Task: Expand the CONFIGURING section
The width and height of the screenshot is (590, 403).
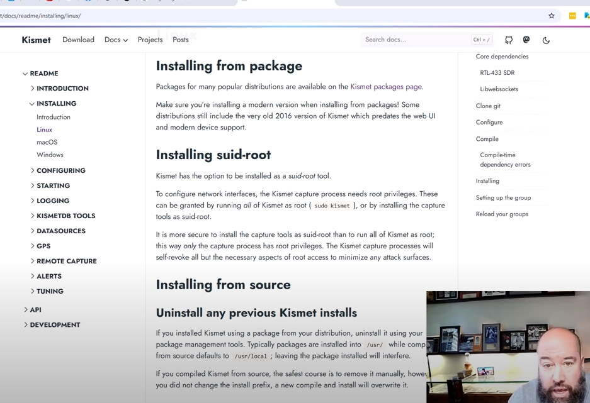Action: click(x=58, y=170)
